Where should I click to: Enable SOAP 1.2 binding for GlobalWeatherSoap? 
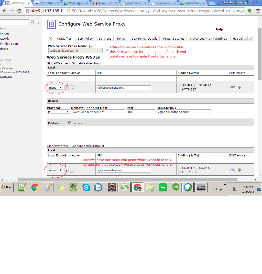coord(196,85)
